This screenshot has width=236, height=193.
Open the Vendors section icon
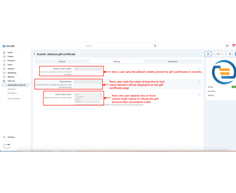click(4, 69)
